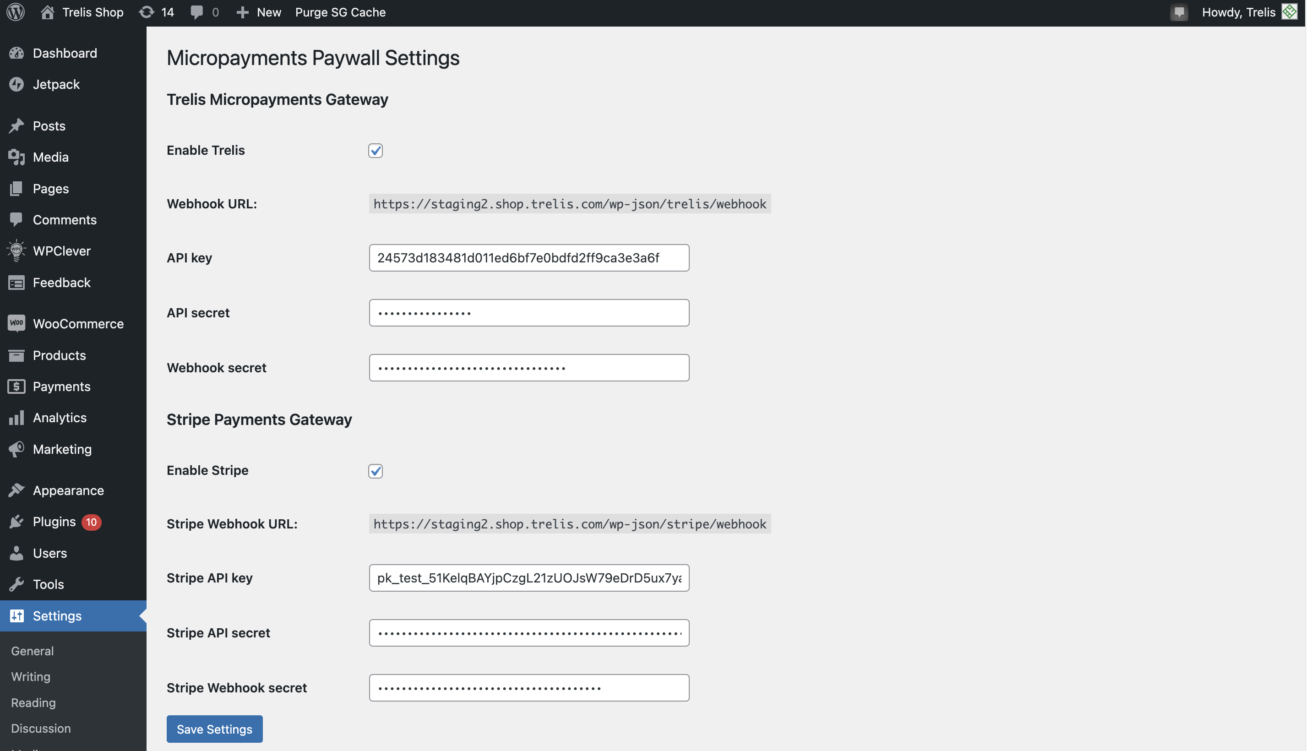The height and width of the screenshot is (751, 1307).
Task: Click the Enable Trelis label
Action: click(x=205, y=150)
